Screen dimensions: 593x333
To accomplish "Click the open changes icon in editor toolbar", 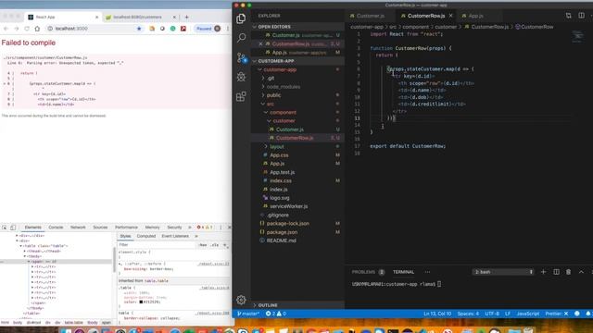I will coord(568,16).
